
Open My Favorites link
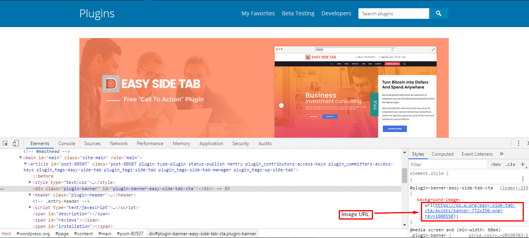(258, 13)
